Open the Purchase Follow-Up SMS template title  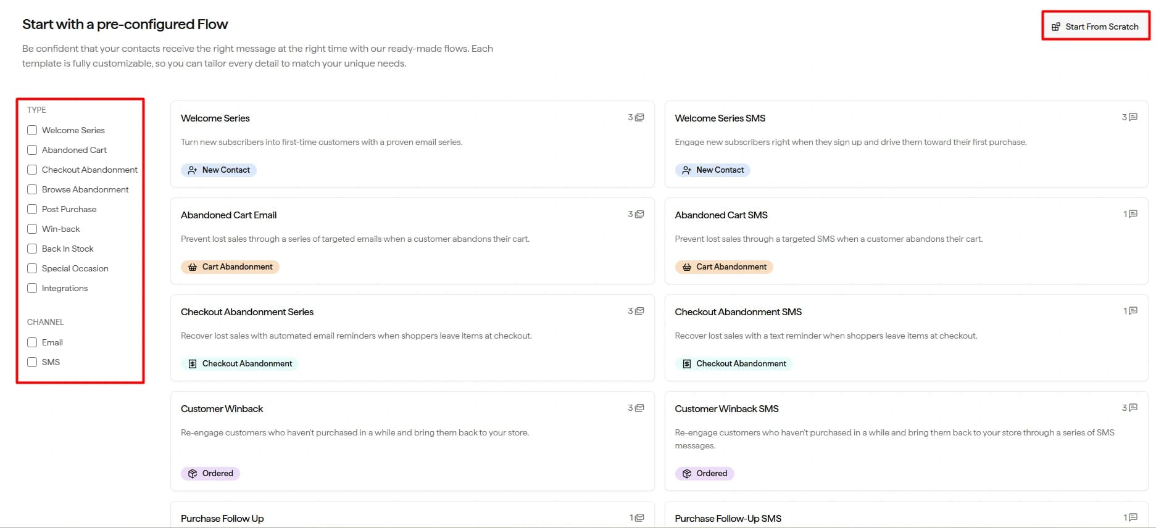728,519
